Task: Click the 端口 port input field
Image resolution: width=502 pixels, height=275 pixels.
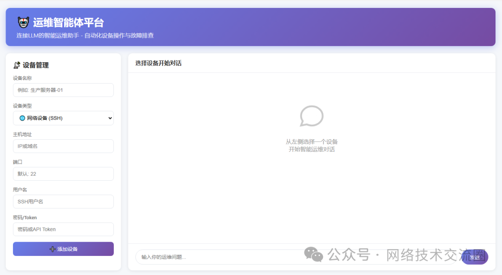Action: click(63, 174)
